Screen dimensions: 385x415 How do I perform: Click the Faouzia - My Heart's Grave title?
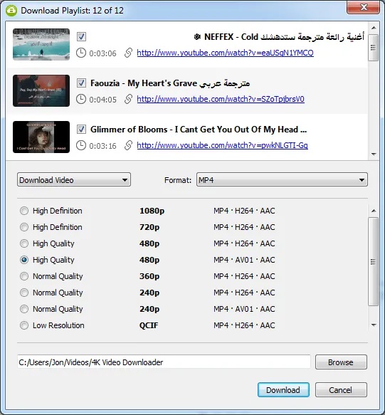coord(170,83)
